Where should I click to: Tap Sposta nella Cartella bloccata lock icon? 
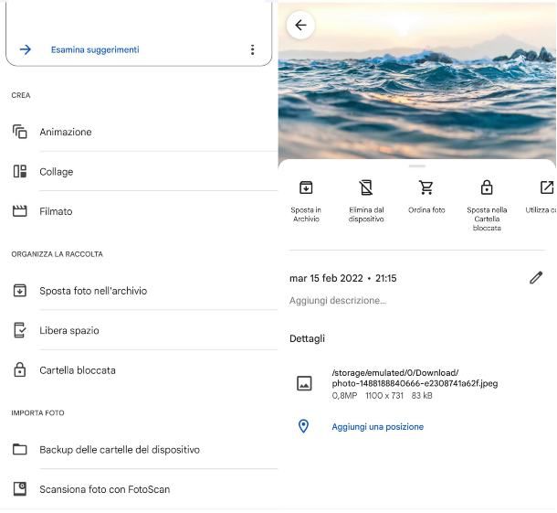click(x=487, y=187)
